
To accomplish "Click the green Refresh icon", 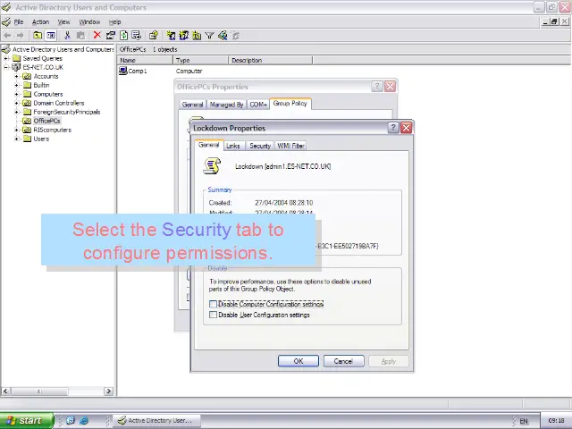I will (x=123, y=36).
